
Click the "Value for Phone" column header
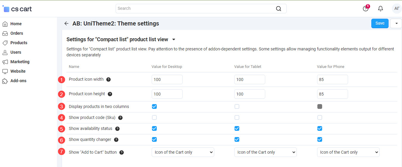click(x=331, y=67)
